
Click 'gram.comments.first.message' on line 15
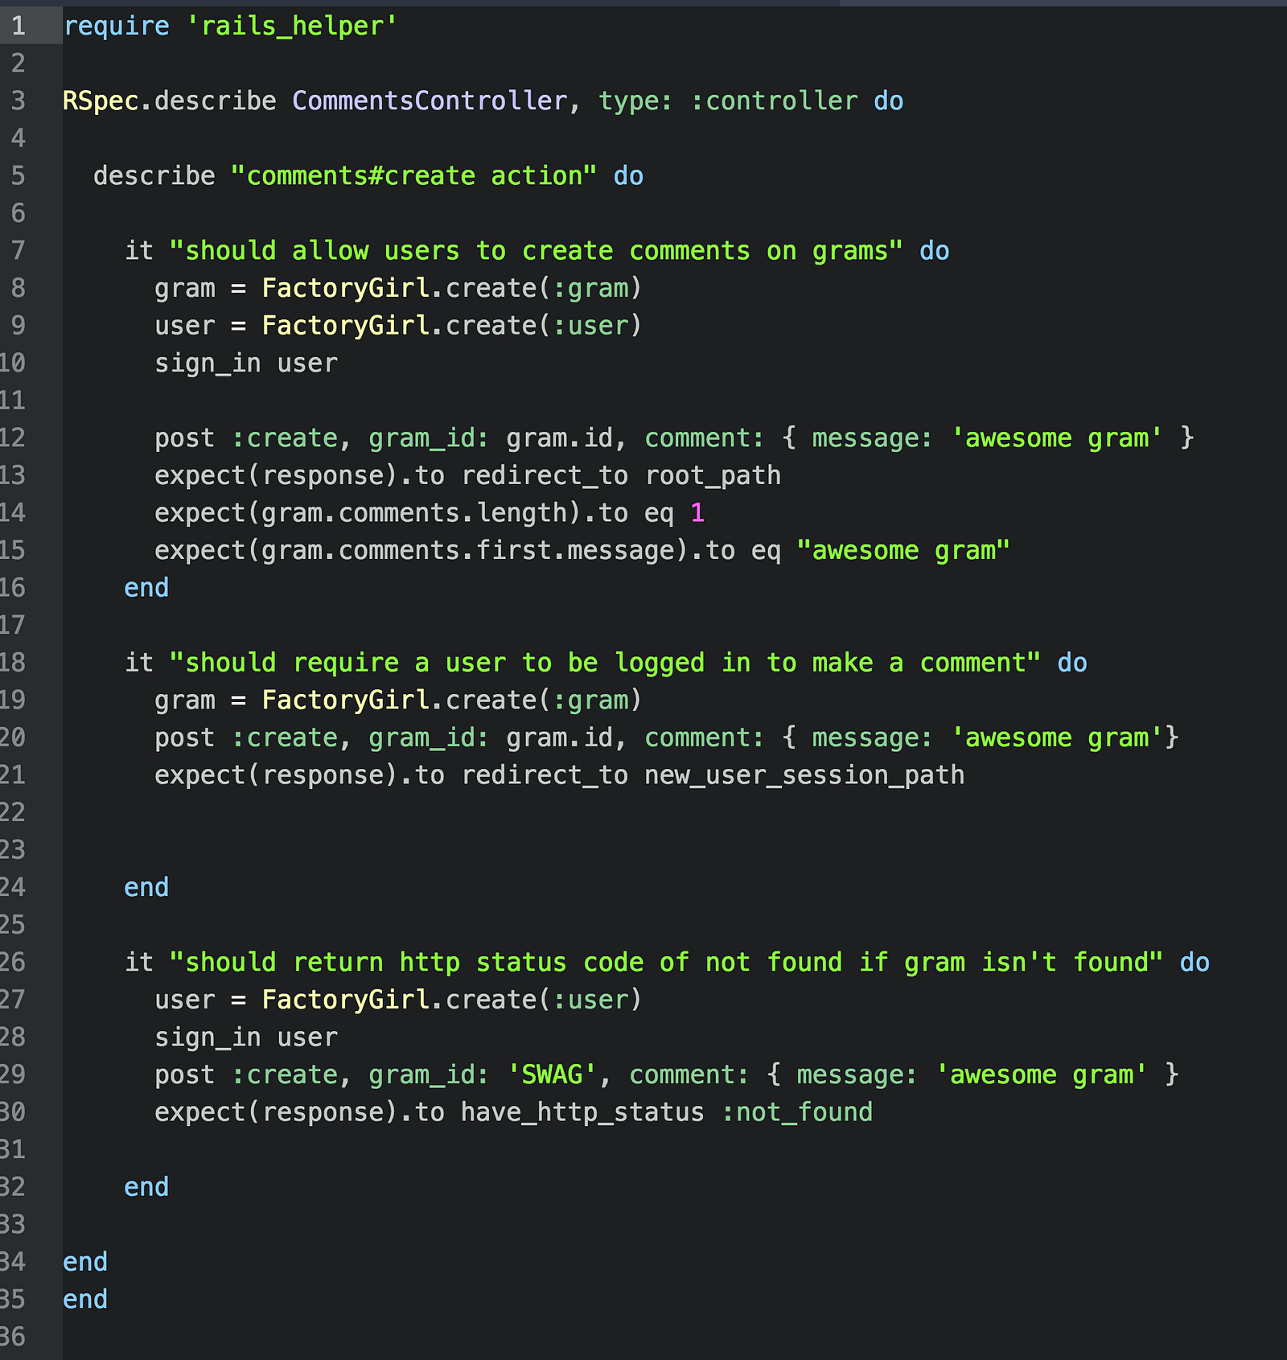[x=468, y=551]
